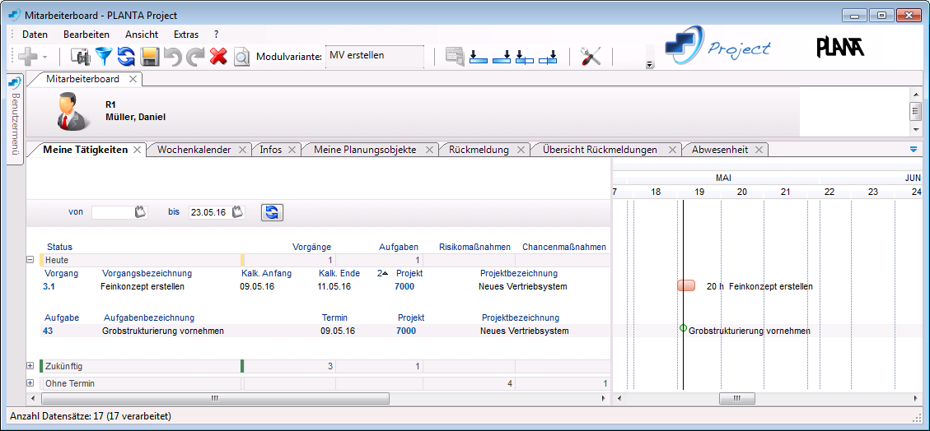This screenshot has width=930, height=431.
Task: Click the refresh button beside the date range
Action: [273, 212]
